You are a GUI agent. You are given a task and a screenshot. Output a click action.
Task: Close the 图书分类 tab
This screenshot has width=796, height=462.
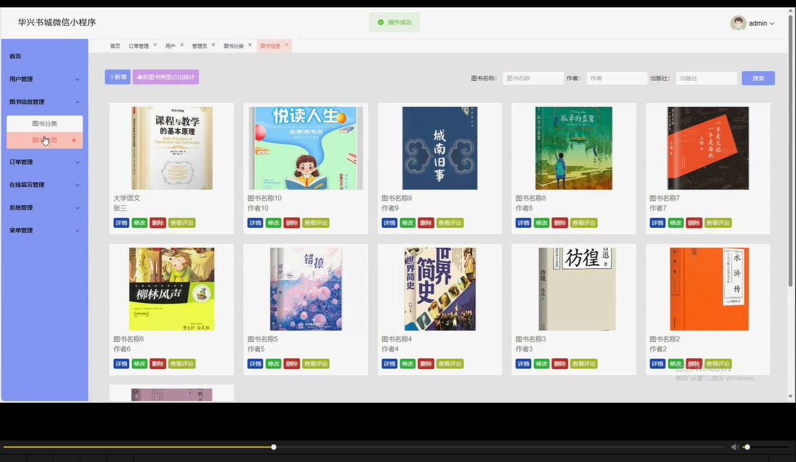pyautogui.click(x=250, y=45)
